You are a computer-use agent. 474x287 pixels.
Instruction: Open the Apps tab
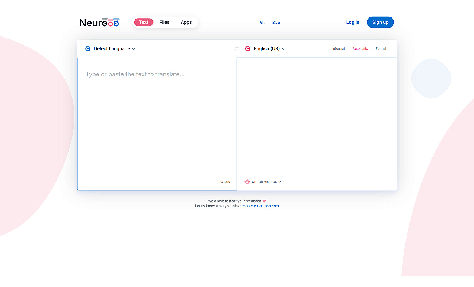coord(186,22)
